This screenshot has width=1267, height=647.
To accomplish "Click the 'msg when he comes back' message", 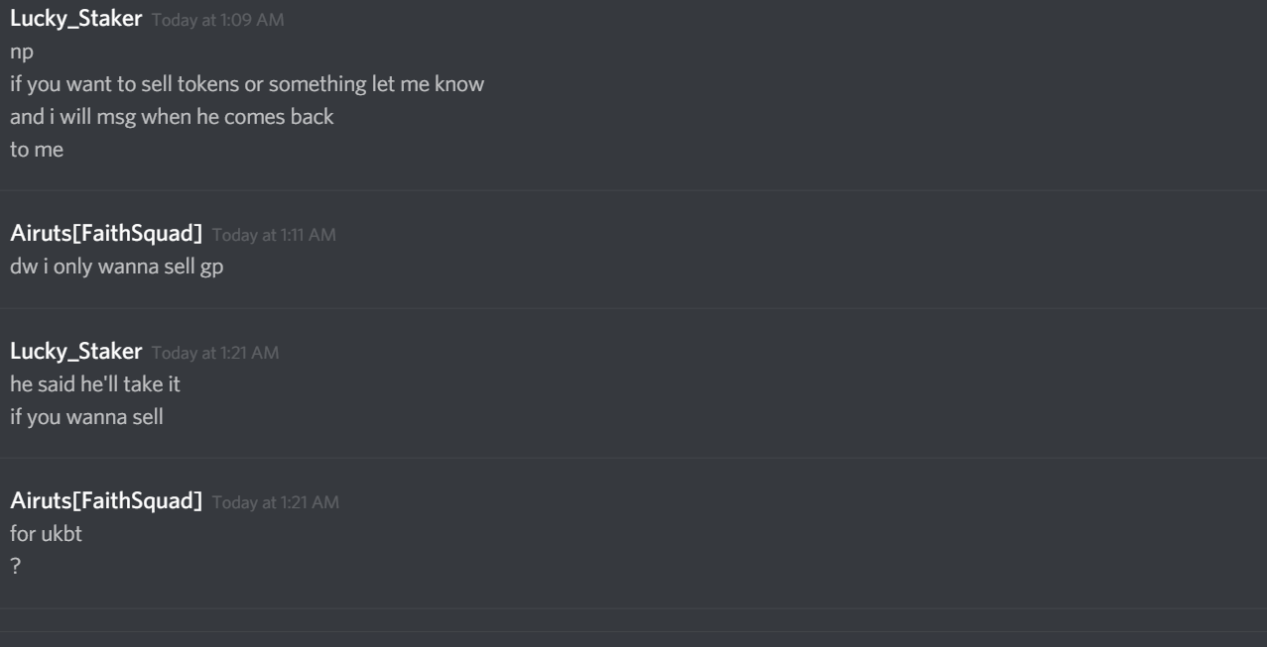I will pyautogui.click(x=172, y=116).
